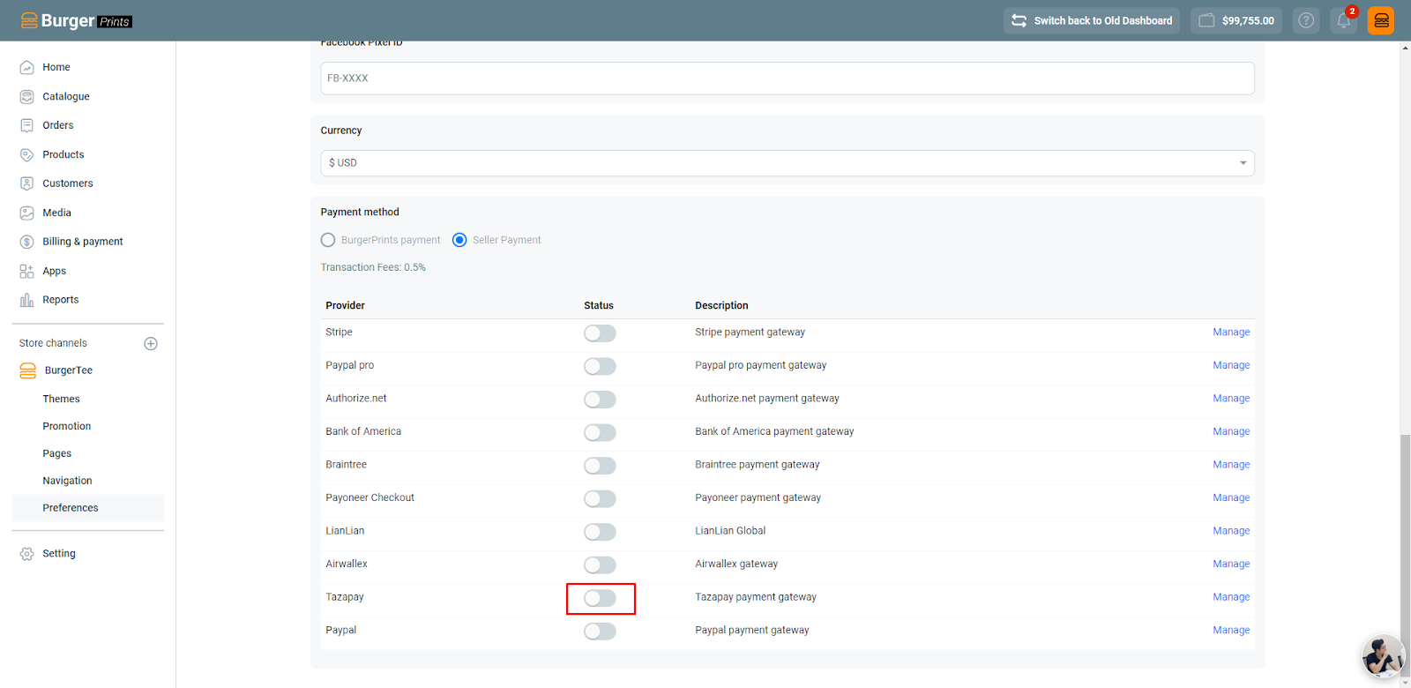Click the Products tag icon
The height and width of the screenshot is (688, 1411).
pyautogui.click(x=26, y=154)
